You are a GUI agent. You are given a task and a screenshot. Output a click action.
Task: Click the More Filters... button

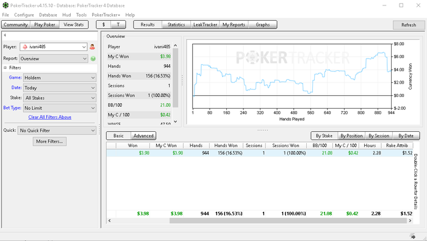pos(49,142)
